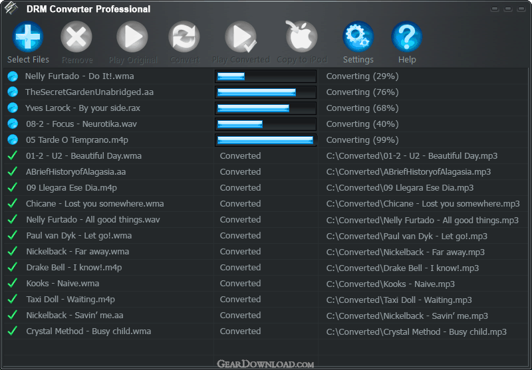Open Settings via the gears icon
Viewport: 532px width, 370px height.
coord(358,37)
